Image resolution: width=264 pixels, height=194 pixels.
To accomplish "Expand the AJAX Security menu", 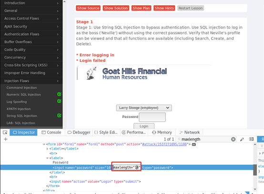I will pyautogui.click(x=31, y=26).
